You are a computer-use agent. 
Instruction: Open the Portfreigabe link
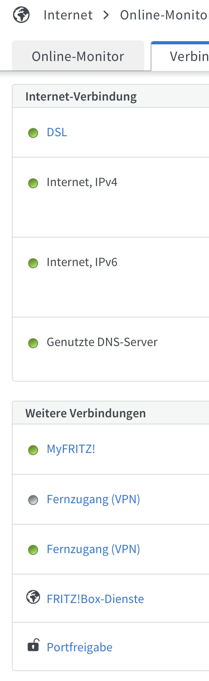point(80,647)
